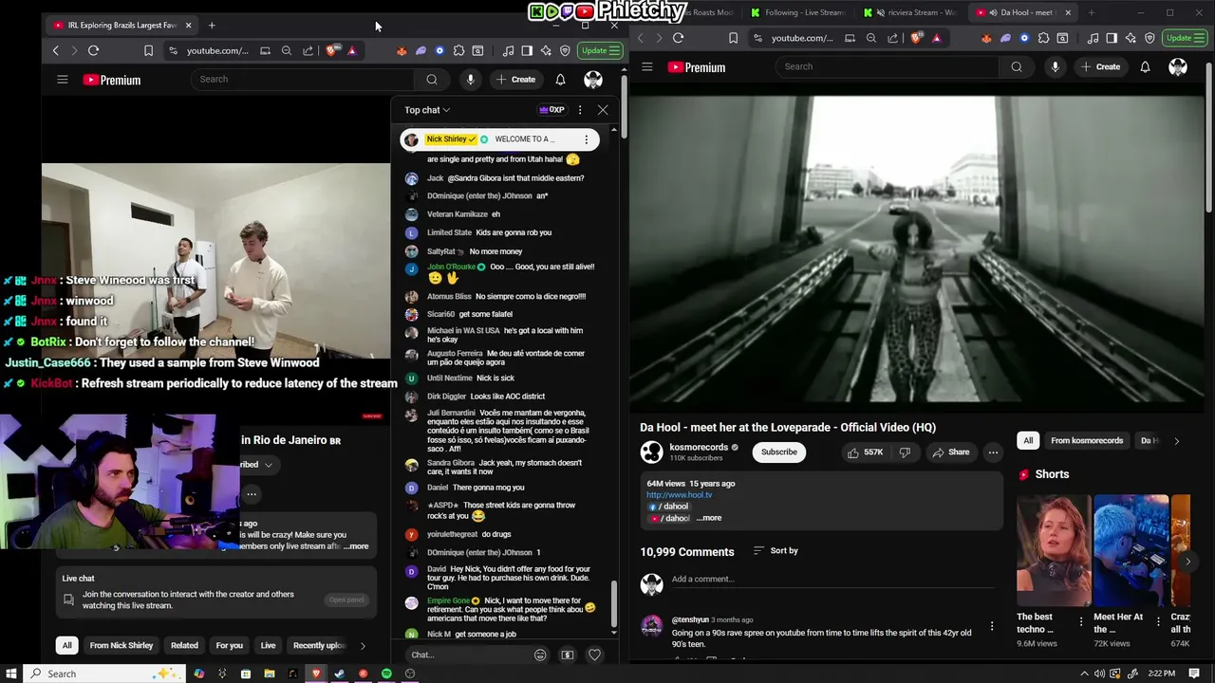The image size is (1215, 683).
Task: Click voice search microphone in right window
Action: [x=1055, y=66]
